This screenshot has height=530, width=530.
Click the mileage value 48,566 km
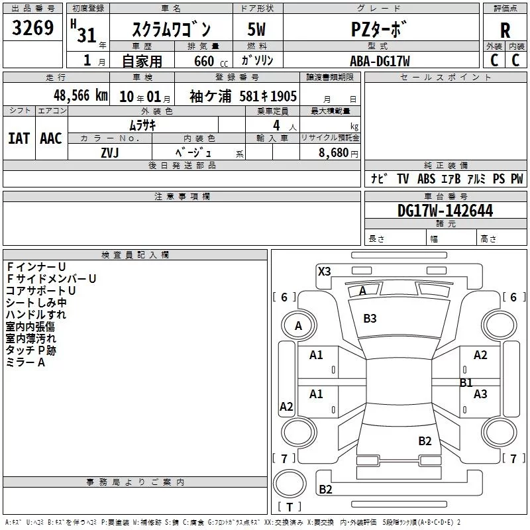tap(71, 95)
